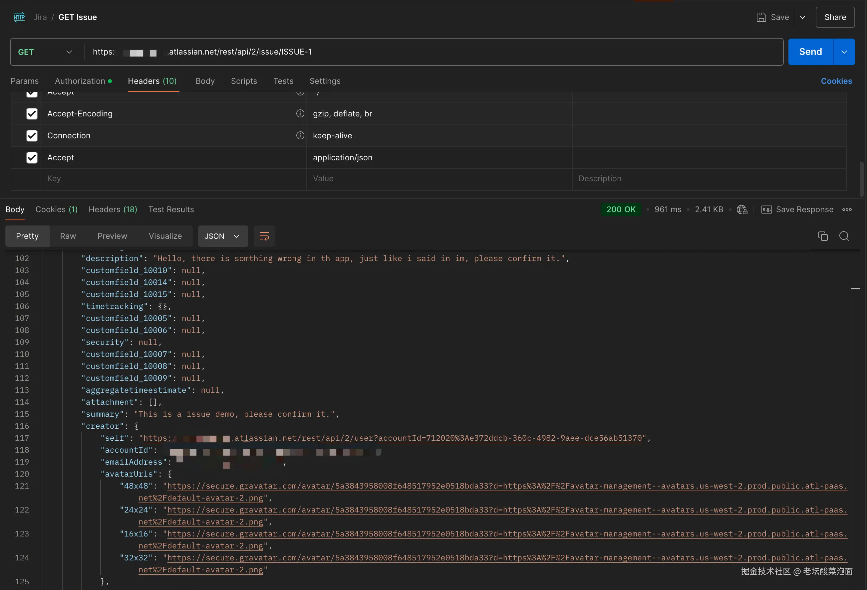Open the Cookies link
This screenshot has width=867, height=590.
click(x=836, y=81)
